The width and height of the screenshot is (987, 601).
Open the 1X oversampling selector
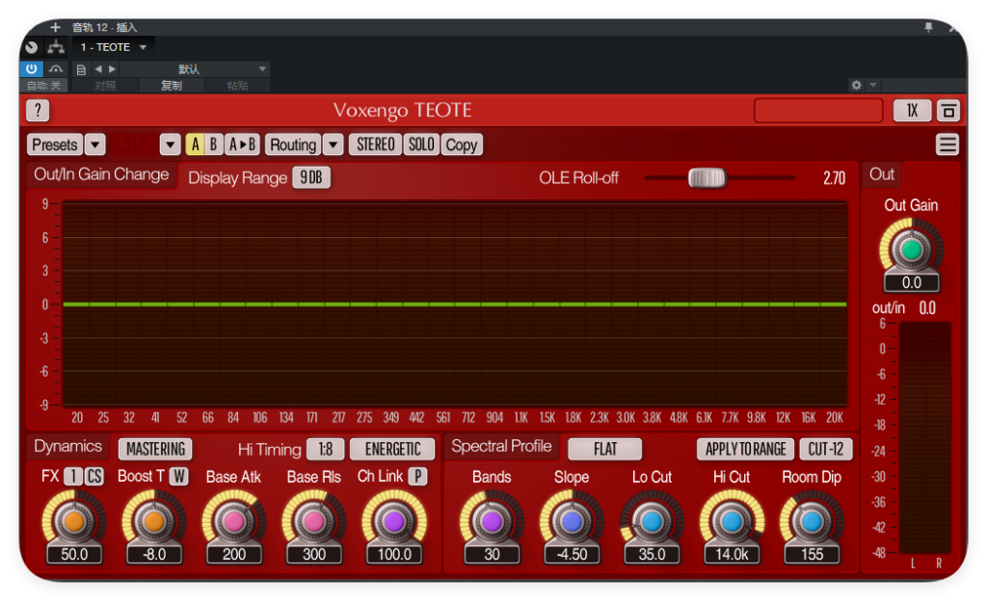click(912, 112)
